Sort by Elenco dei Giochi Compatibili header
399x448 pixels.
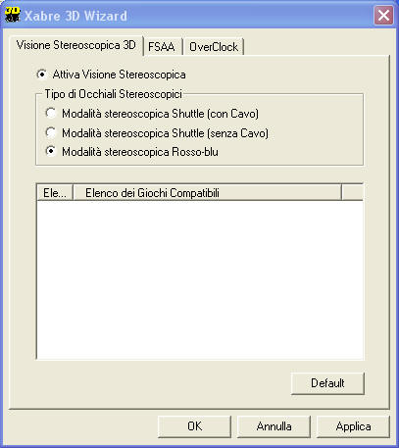pyautogui.click(x=207, y=193)
